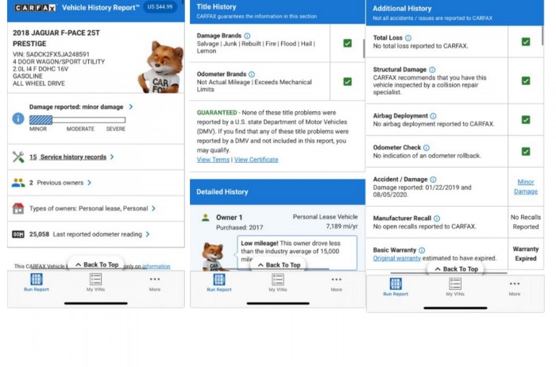
Task: Select Run Report tab in the left screen
Action: (x=37, y=283)
